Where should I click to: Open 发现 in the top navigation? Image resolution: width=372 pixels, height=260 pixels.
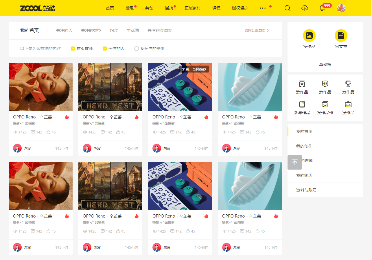(x=130, y=8)
